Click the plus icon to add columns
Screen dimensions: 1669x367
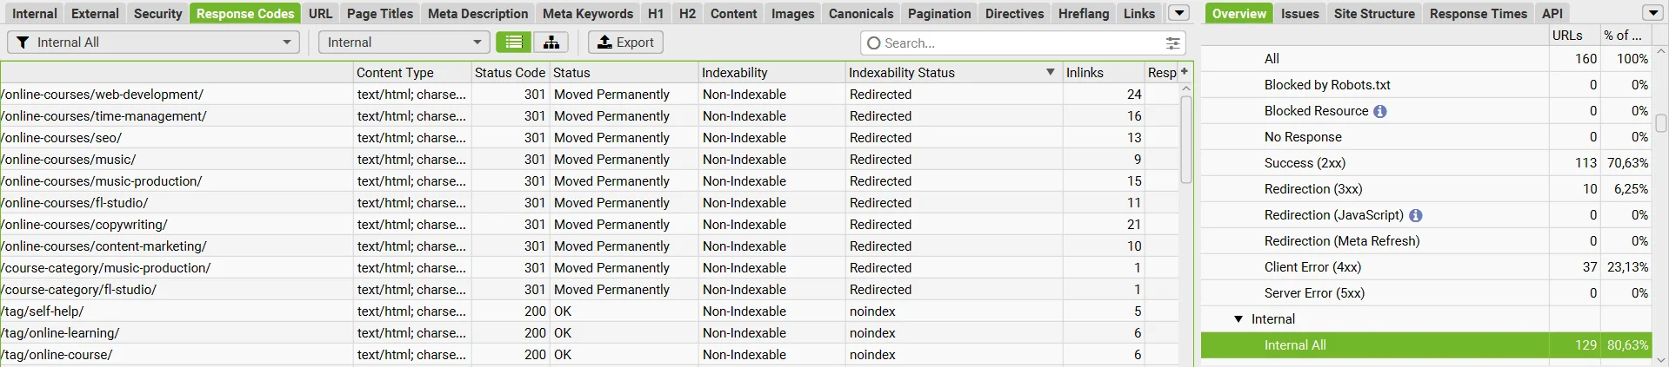coord(1184,71)
